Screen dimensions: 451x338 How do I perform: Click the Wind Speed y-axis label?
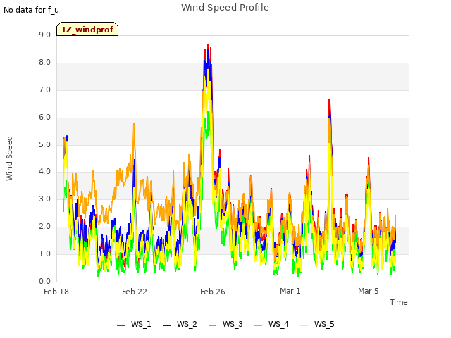[9, 158]
